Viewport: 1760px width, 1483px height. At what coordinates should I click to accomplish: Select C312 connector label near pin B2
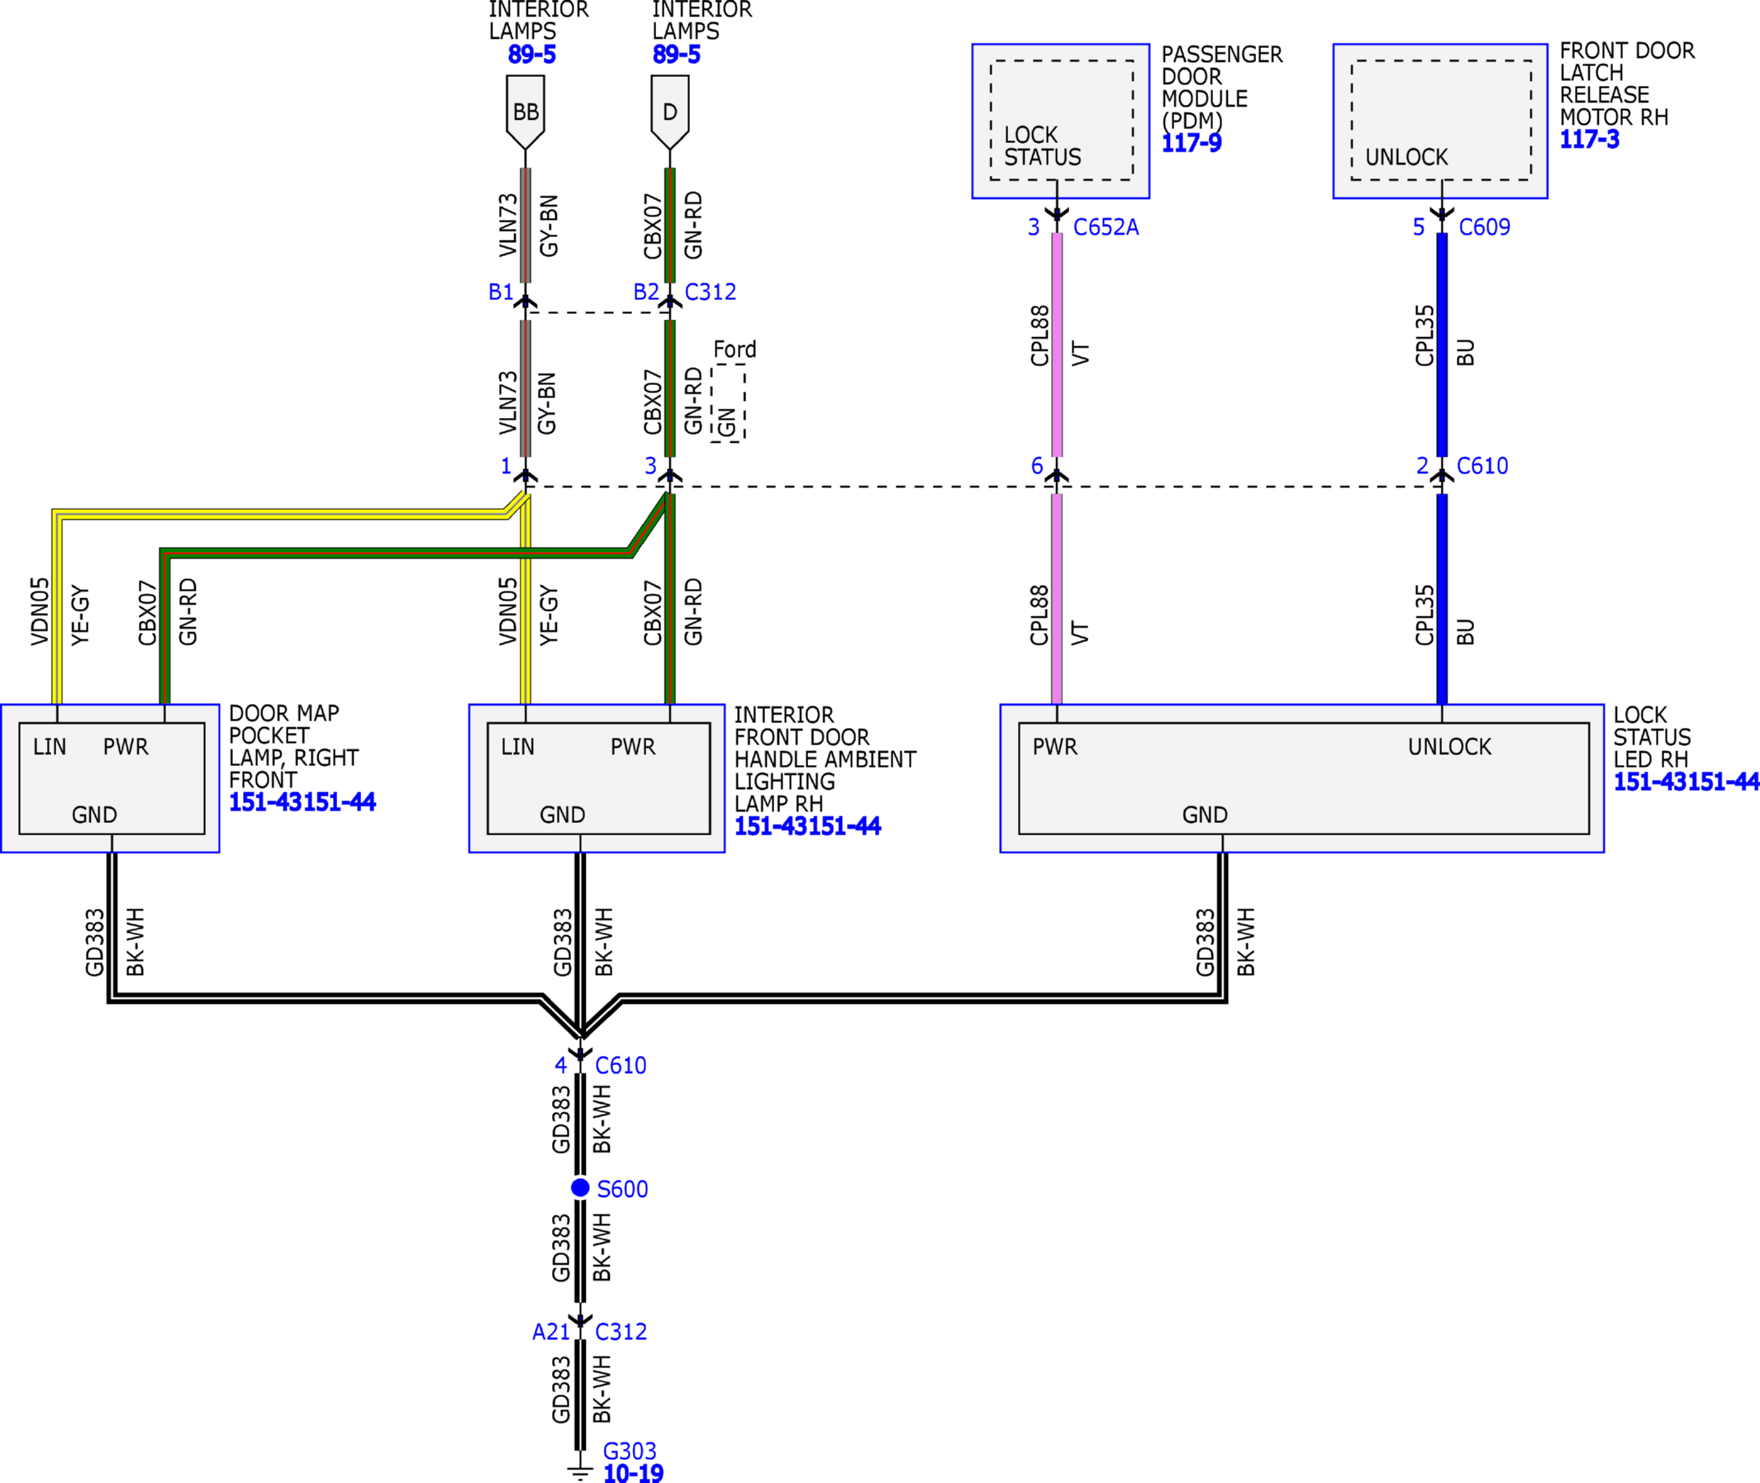click(x=711, y=292)
